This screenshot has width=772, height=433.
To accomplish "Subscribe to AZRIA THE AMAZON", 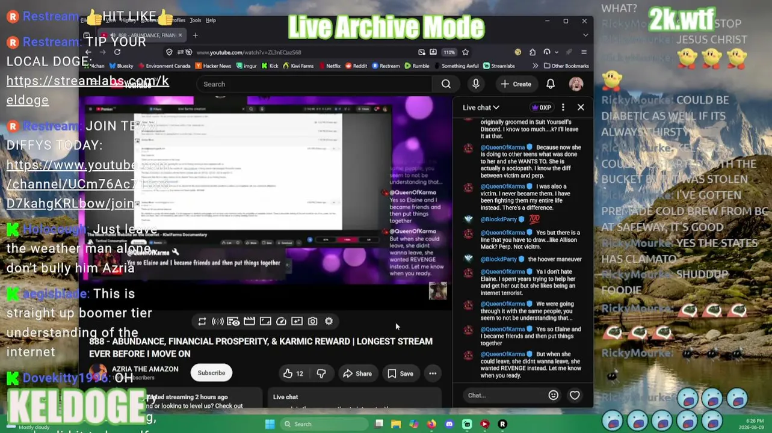I will tap(211, 373).
